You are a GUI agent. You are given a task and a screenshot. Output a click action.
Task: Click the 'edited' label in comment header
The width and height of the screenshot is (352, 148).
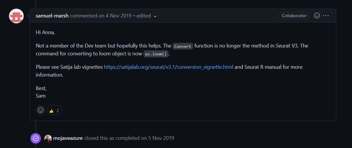(x=144, y=16)
